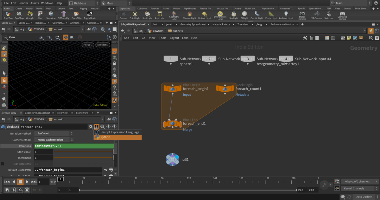Open the No cam camera dropdown

point(103,45)
